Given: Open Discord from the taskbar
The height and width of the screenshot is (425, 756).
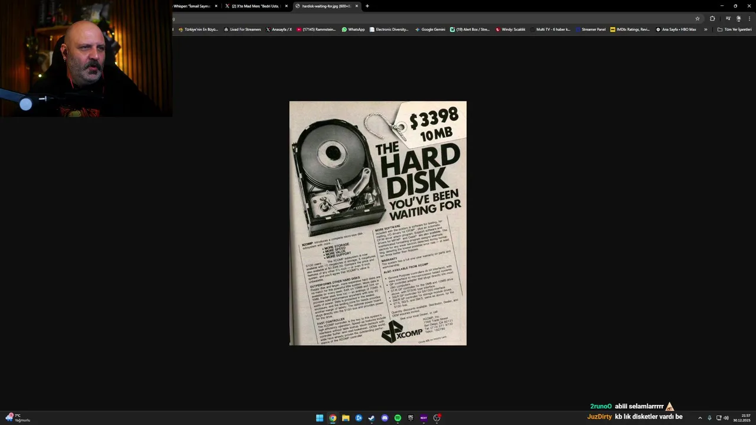Looking at the screenshot, I should point(384,418).
